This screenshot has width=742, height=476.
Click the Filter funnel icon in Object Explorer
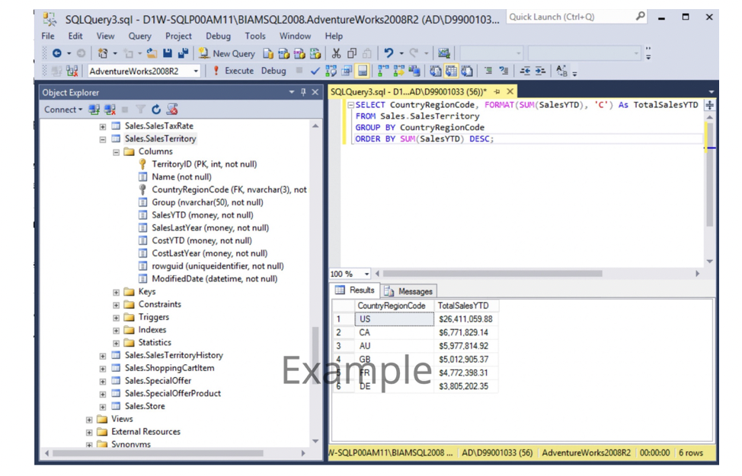point(140,109)
